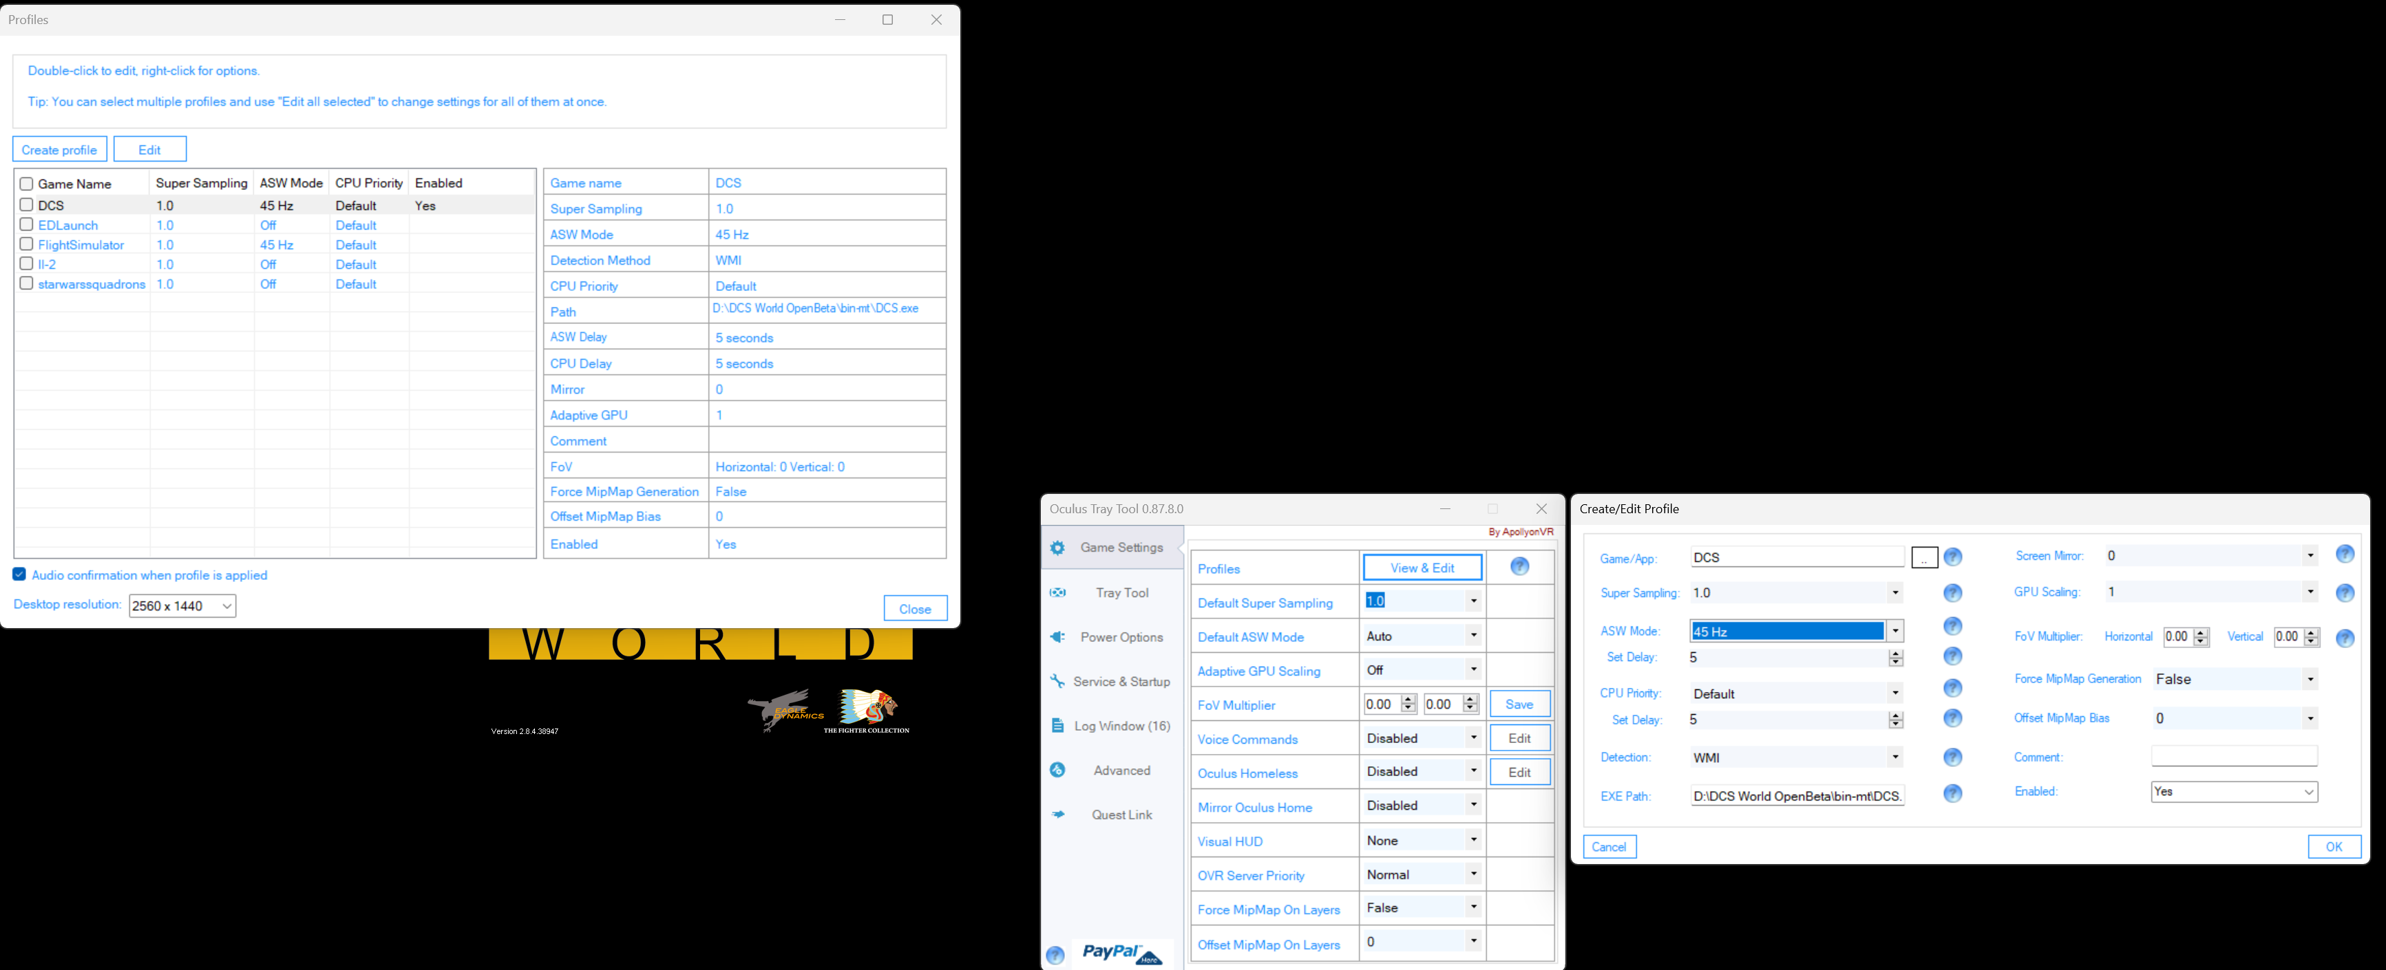Switch to Tray Tool tab
The image size is (2386, 970).
click(x=1112, y=592)
